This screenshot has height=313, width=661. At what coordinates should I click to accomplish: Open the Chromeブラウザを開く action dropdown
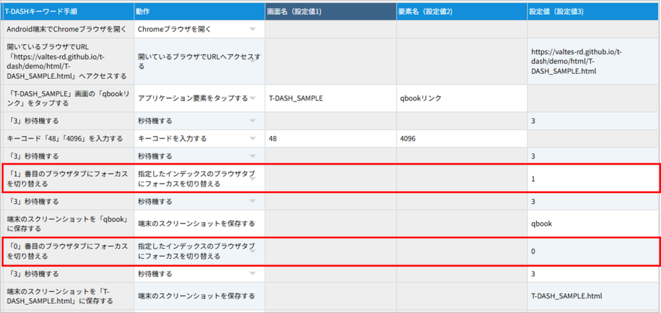pos(252,30)
